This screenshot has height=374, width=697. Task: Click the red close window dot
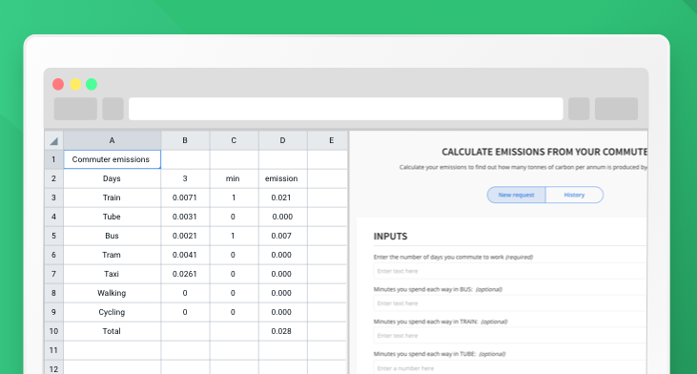point(58,84)
